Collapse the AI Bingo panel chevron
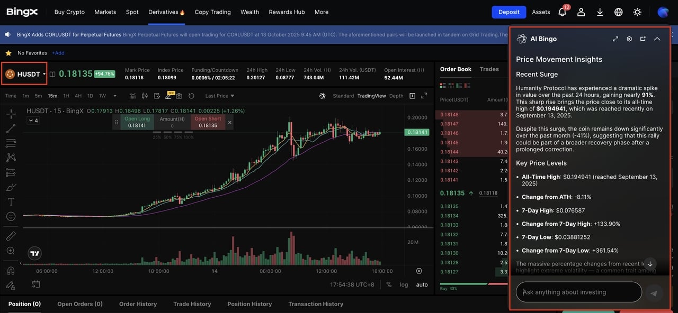 (657, 39)
